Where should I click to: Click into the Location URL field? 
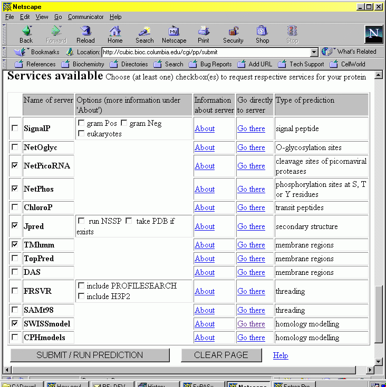coord(206,52)
